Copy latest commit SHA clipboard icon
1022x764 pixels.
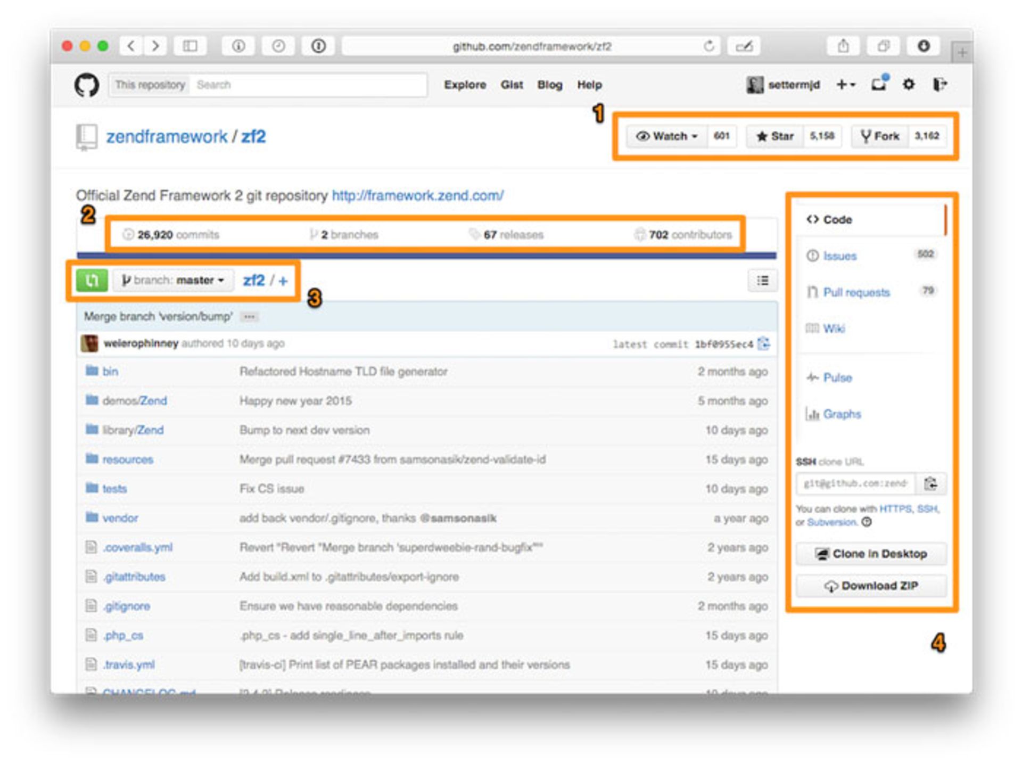point(763,343)
